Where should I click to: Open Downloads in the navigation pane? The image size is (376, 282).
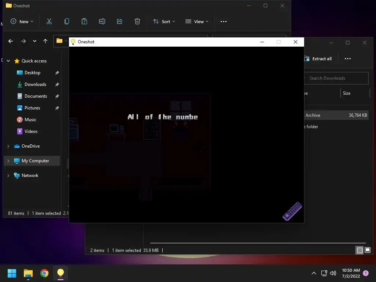click(35, 84)
